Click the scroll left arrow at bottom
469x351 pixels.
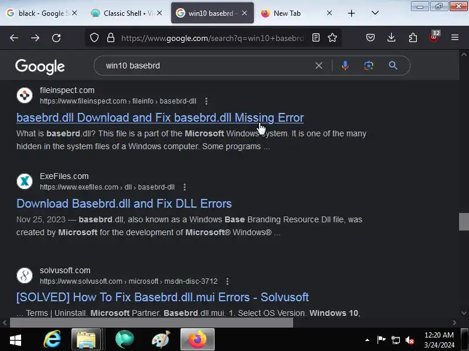[x=5, y=323]
